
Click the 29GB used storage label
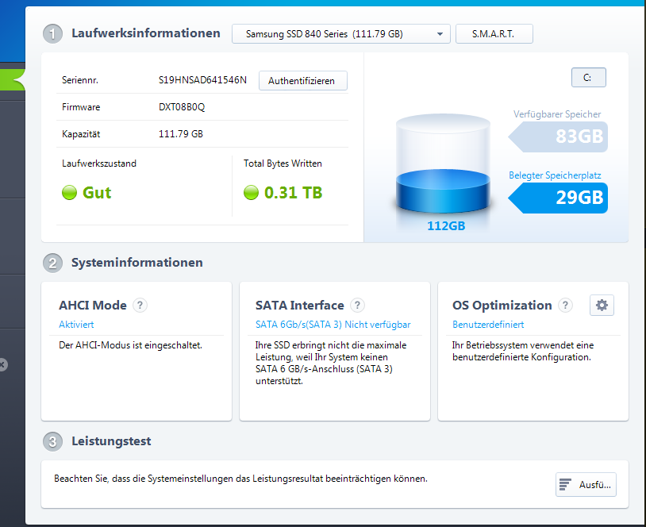click(x=558, y=198)
